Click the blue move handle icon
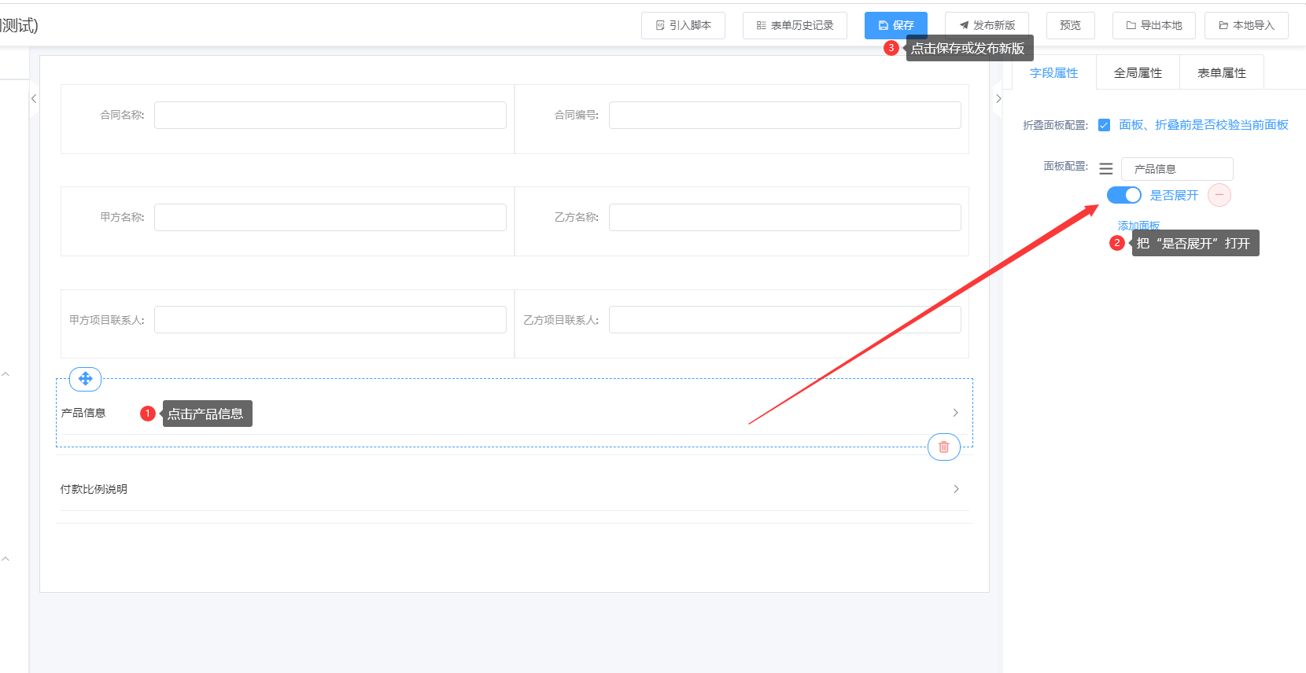The image size is (1306, 673). pos(86,379)
